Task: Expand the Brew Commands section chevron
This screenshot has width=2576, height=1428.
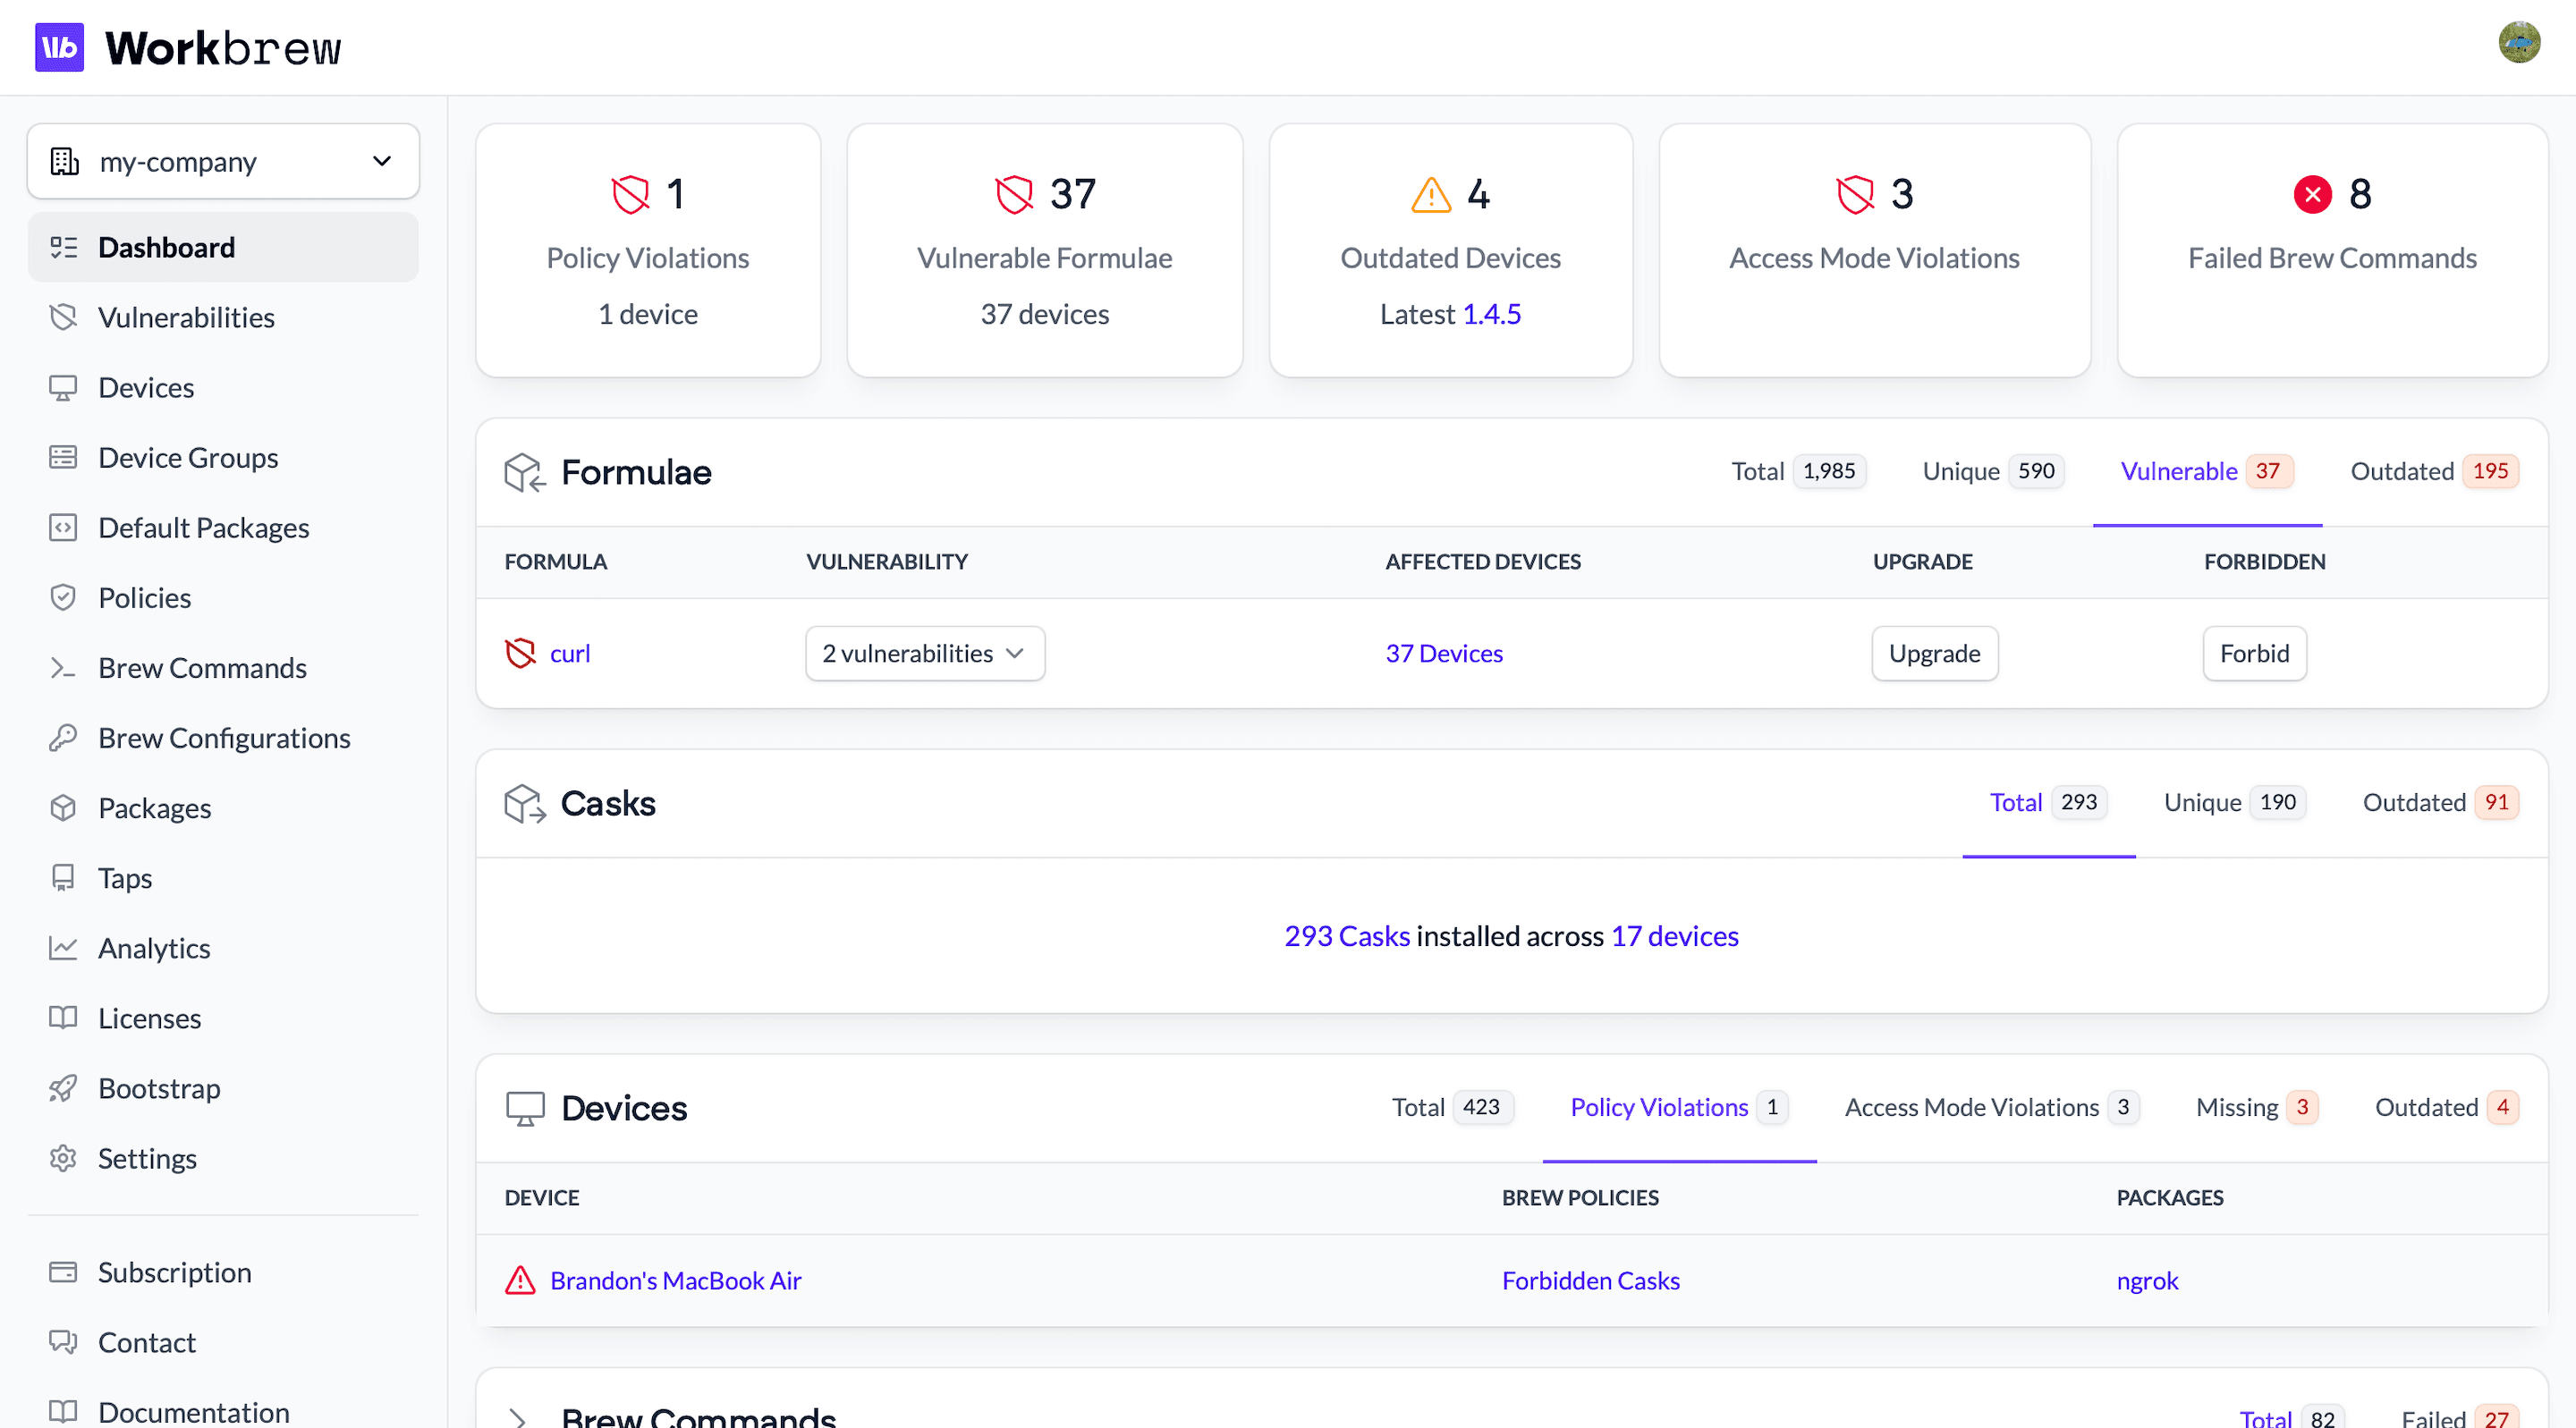Action: coord(517,1416)
